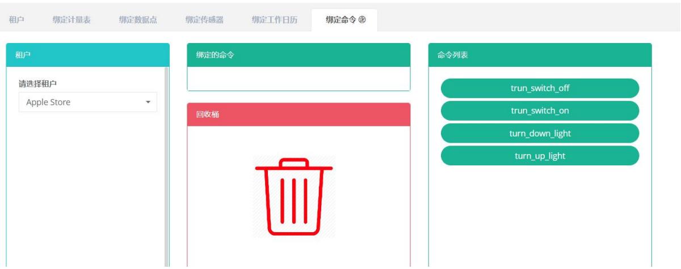Viewport: 681px width, 269px height.
Task: Switch to the 绑定工作日历 tab
Action: [275, 20]
